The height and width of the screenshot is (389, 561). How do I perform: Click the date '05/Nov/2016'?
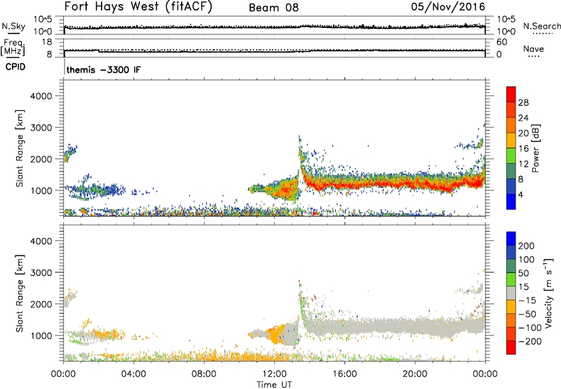448,7
